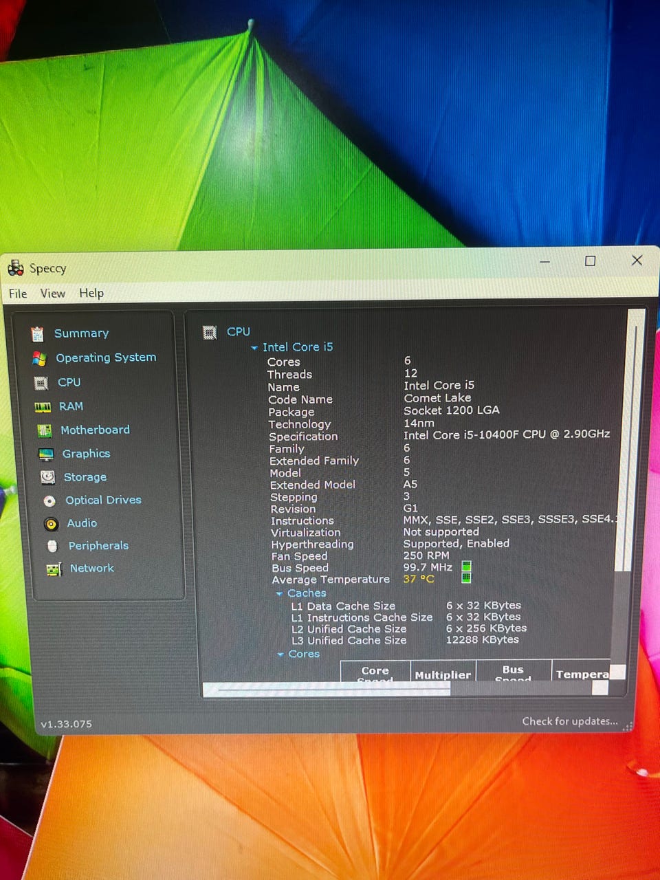660x880 pixels.
Task: Show Motherboard details
Action: tap(95, 430)
